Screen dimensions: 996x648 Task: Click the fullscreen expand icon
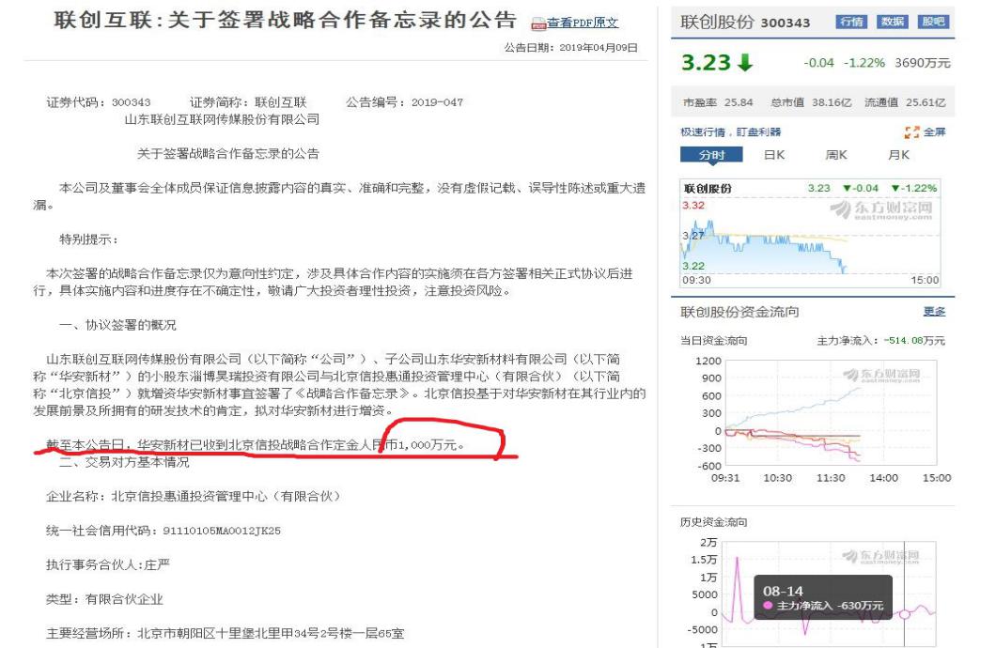coord(911,132)
